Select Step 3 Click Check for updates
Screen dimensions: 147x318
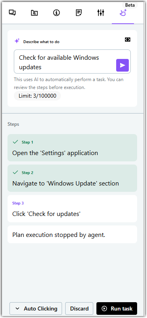coord(72,209)
